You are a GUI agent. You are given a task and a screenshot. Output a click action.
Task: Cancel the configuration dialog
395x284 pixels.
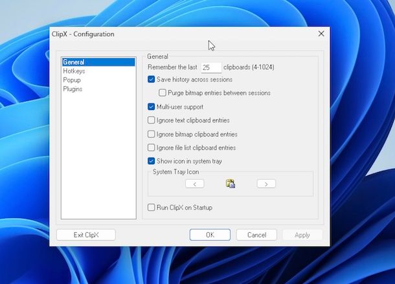tap(256, 235)
